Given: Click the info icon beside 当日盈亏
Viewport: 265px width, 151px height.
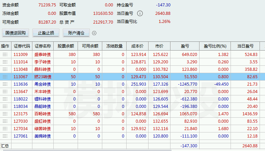Looking at the screenshot, I should point(140,13).
